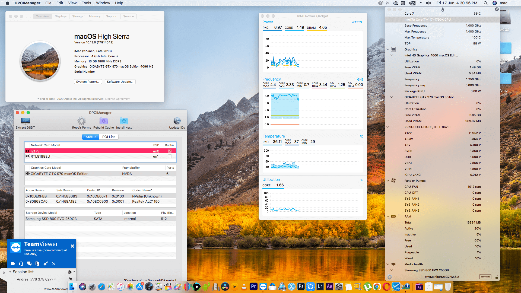
Task: Open the TeamViewer chat icon
Action: [29, 263]
